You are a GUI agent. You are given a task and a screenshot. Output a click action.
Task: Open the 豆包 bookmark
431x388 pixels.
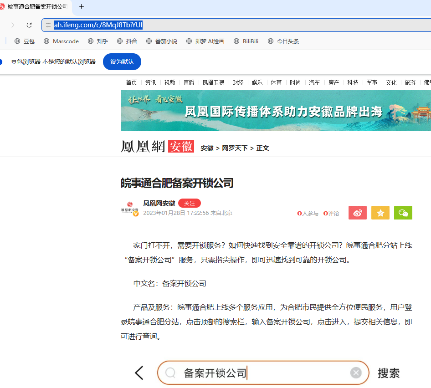(25, 41)
